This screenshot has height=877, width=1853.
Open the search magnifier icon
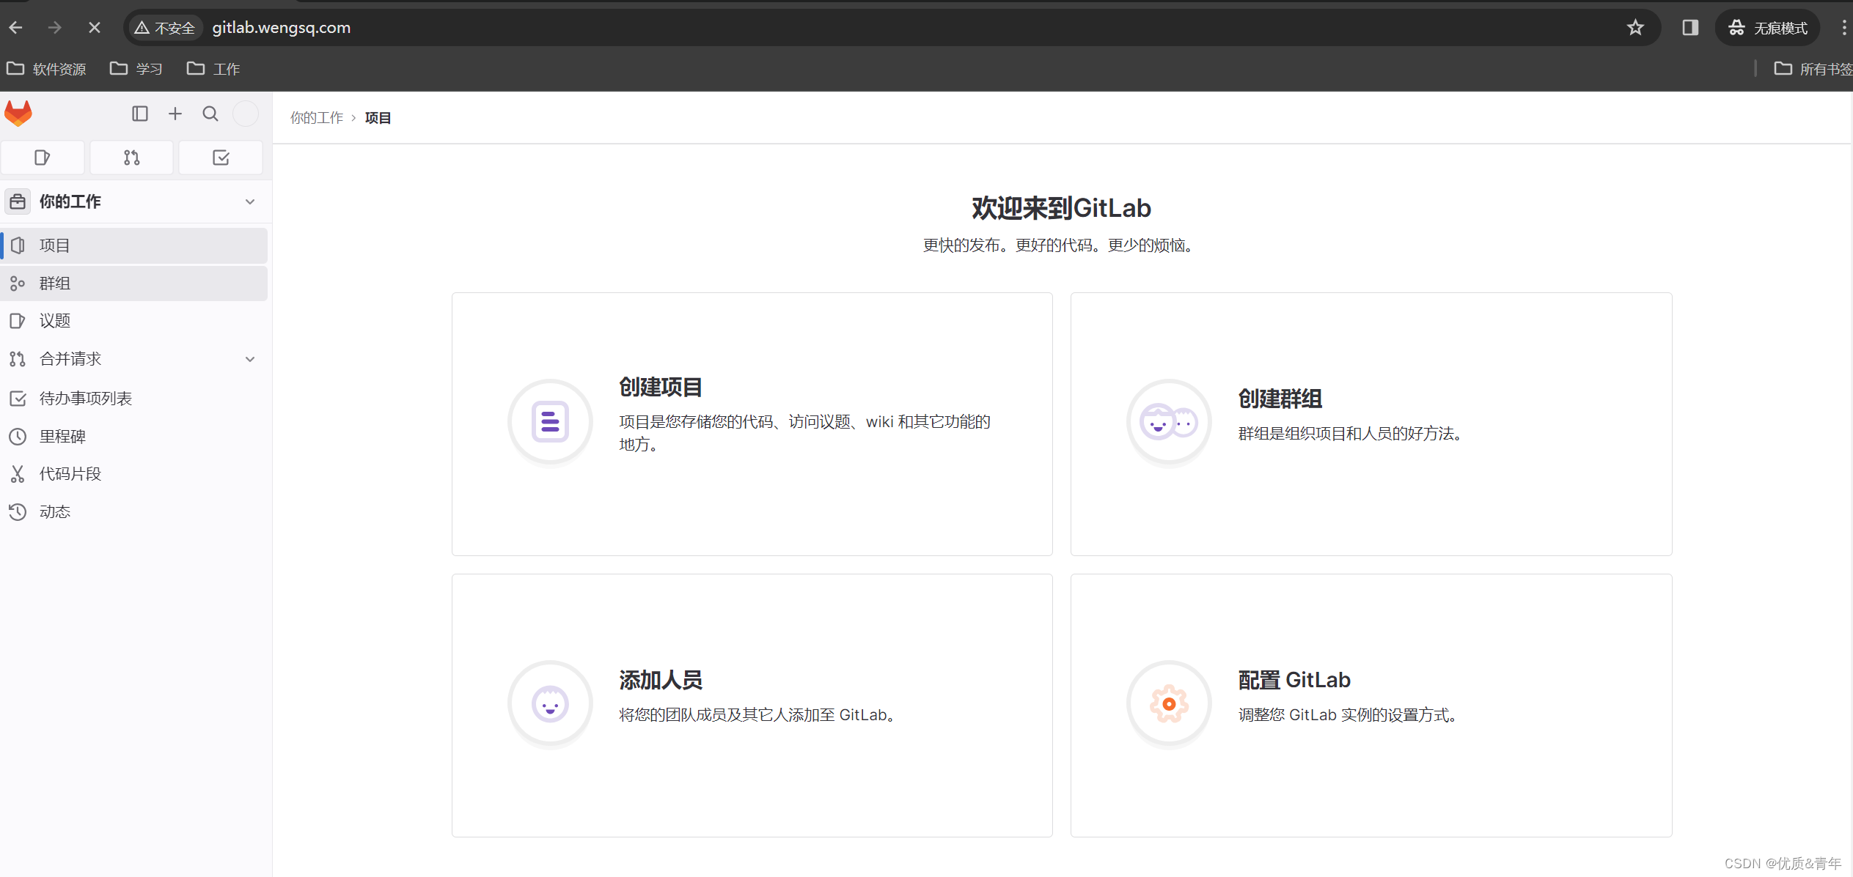210,114
